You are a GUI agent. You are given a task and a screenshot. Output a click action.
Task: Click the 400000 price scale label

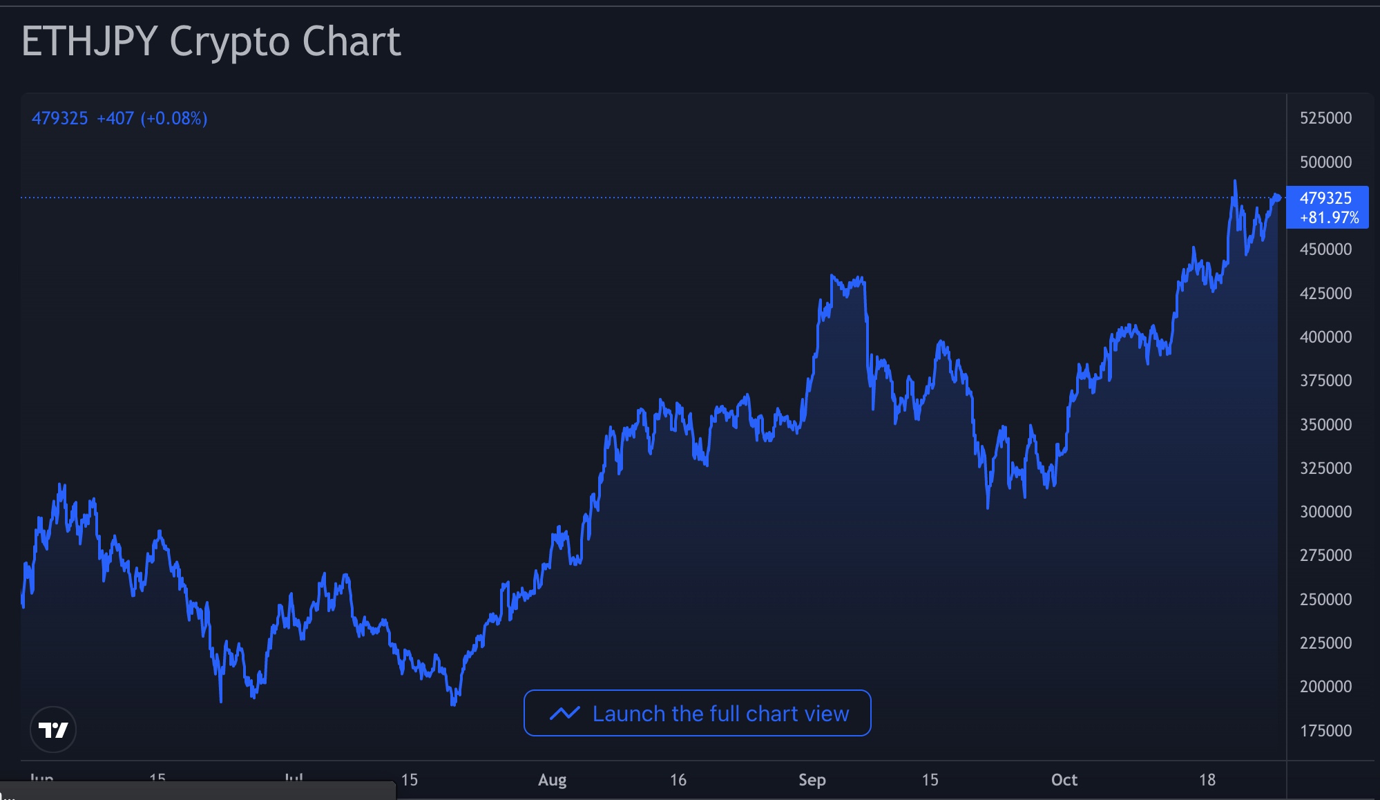1325,337
